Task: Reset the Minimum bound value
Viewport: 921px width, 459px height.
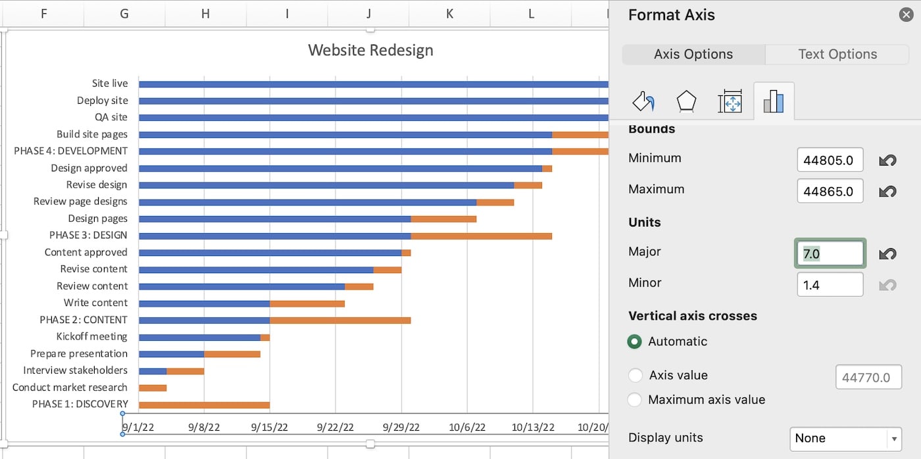Action: [887, 160]
